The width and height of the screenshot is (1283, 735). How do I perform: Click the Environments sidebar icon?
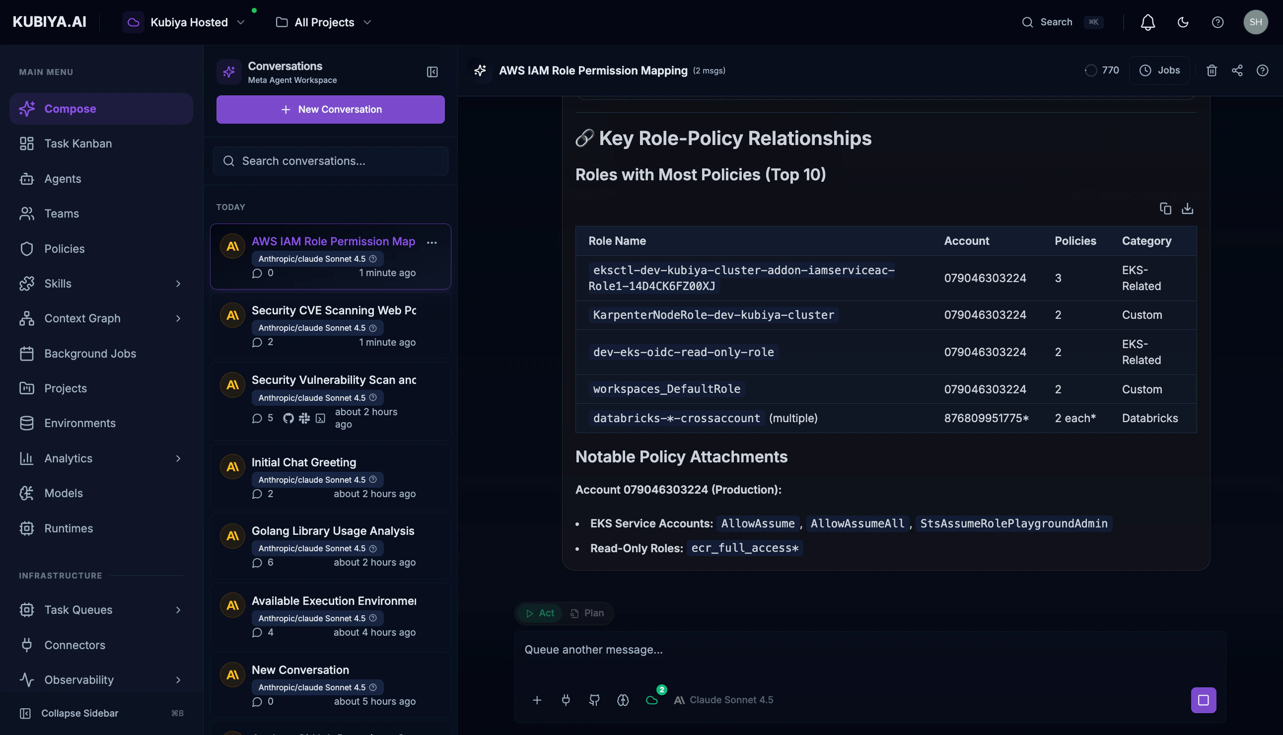[27, 423]
